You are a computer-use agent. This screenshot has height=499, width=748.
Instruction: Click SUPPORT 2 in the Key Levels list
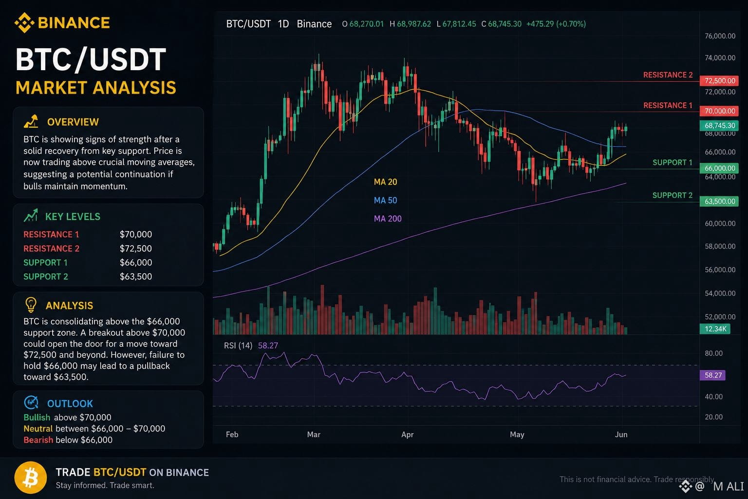(x=46, y=277)
